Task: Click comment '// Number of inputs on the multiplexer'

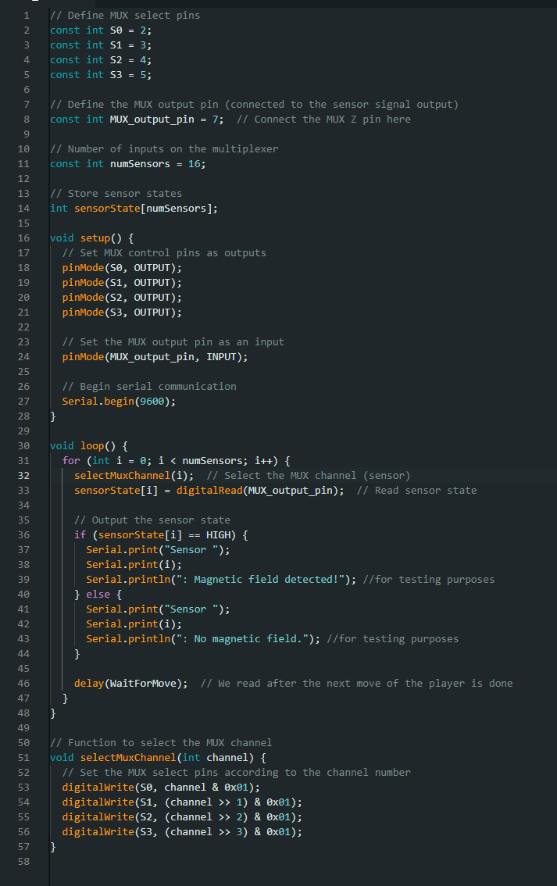Action: click(164, 149)
